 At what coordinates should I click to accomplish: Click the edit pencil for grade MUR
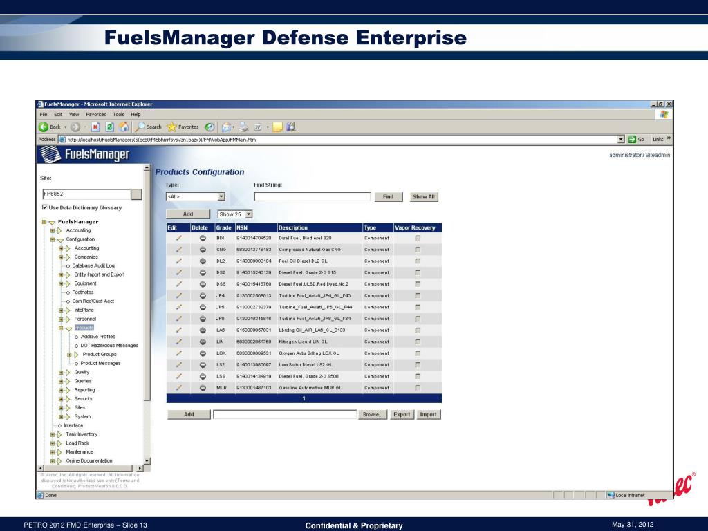pyautogui.click(x=179, y=387)
